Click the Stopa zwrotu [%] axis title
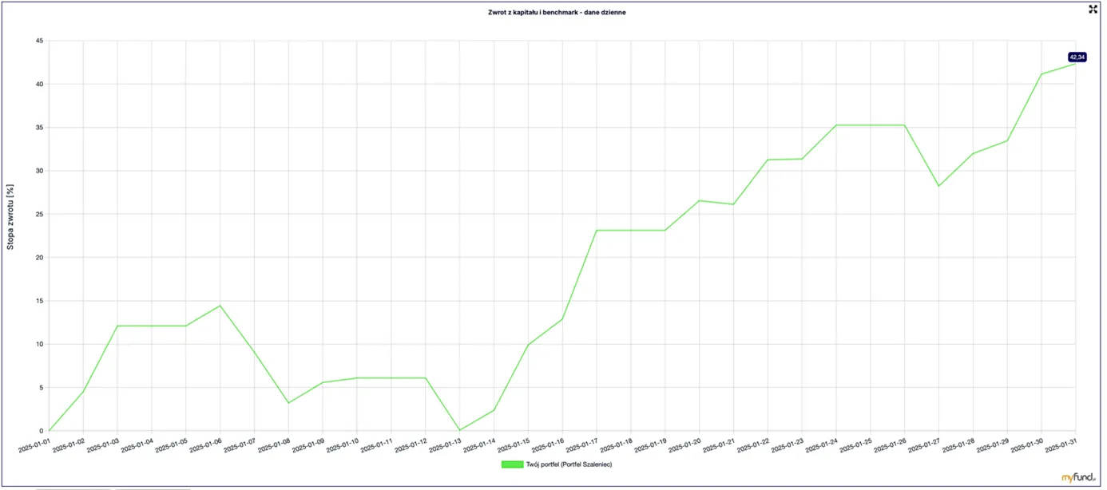The height and width of the screenshot is (490, 1107). click(10, 217)
